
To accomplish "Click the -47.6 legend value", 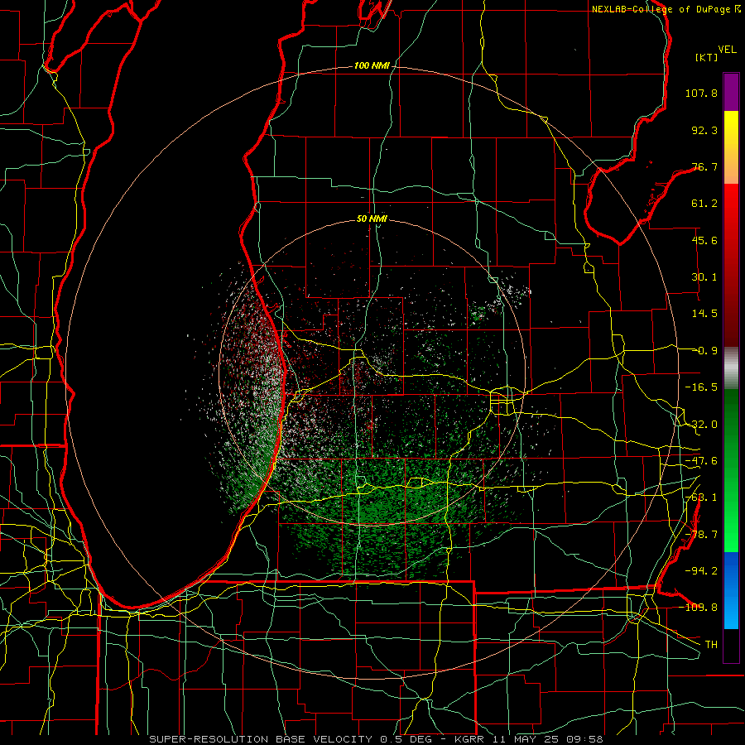I will coord(701,461).
